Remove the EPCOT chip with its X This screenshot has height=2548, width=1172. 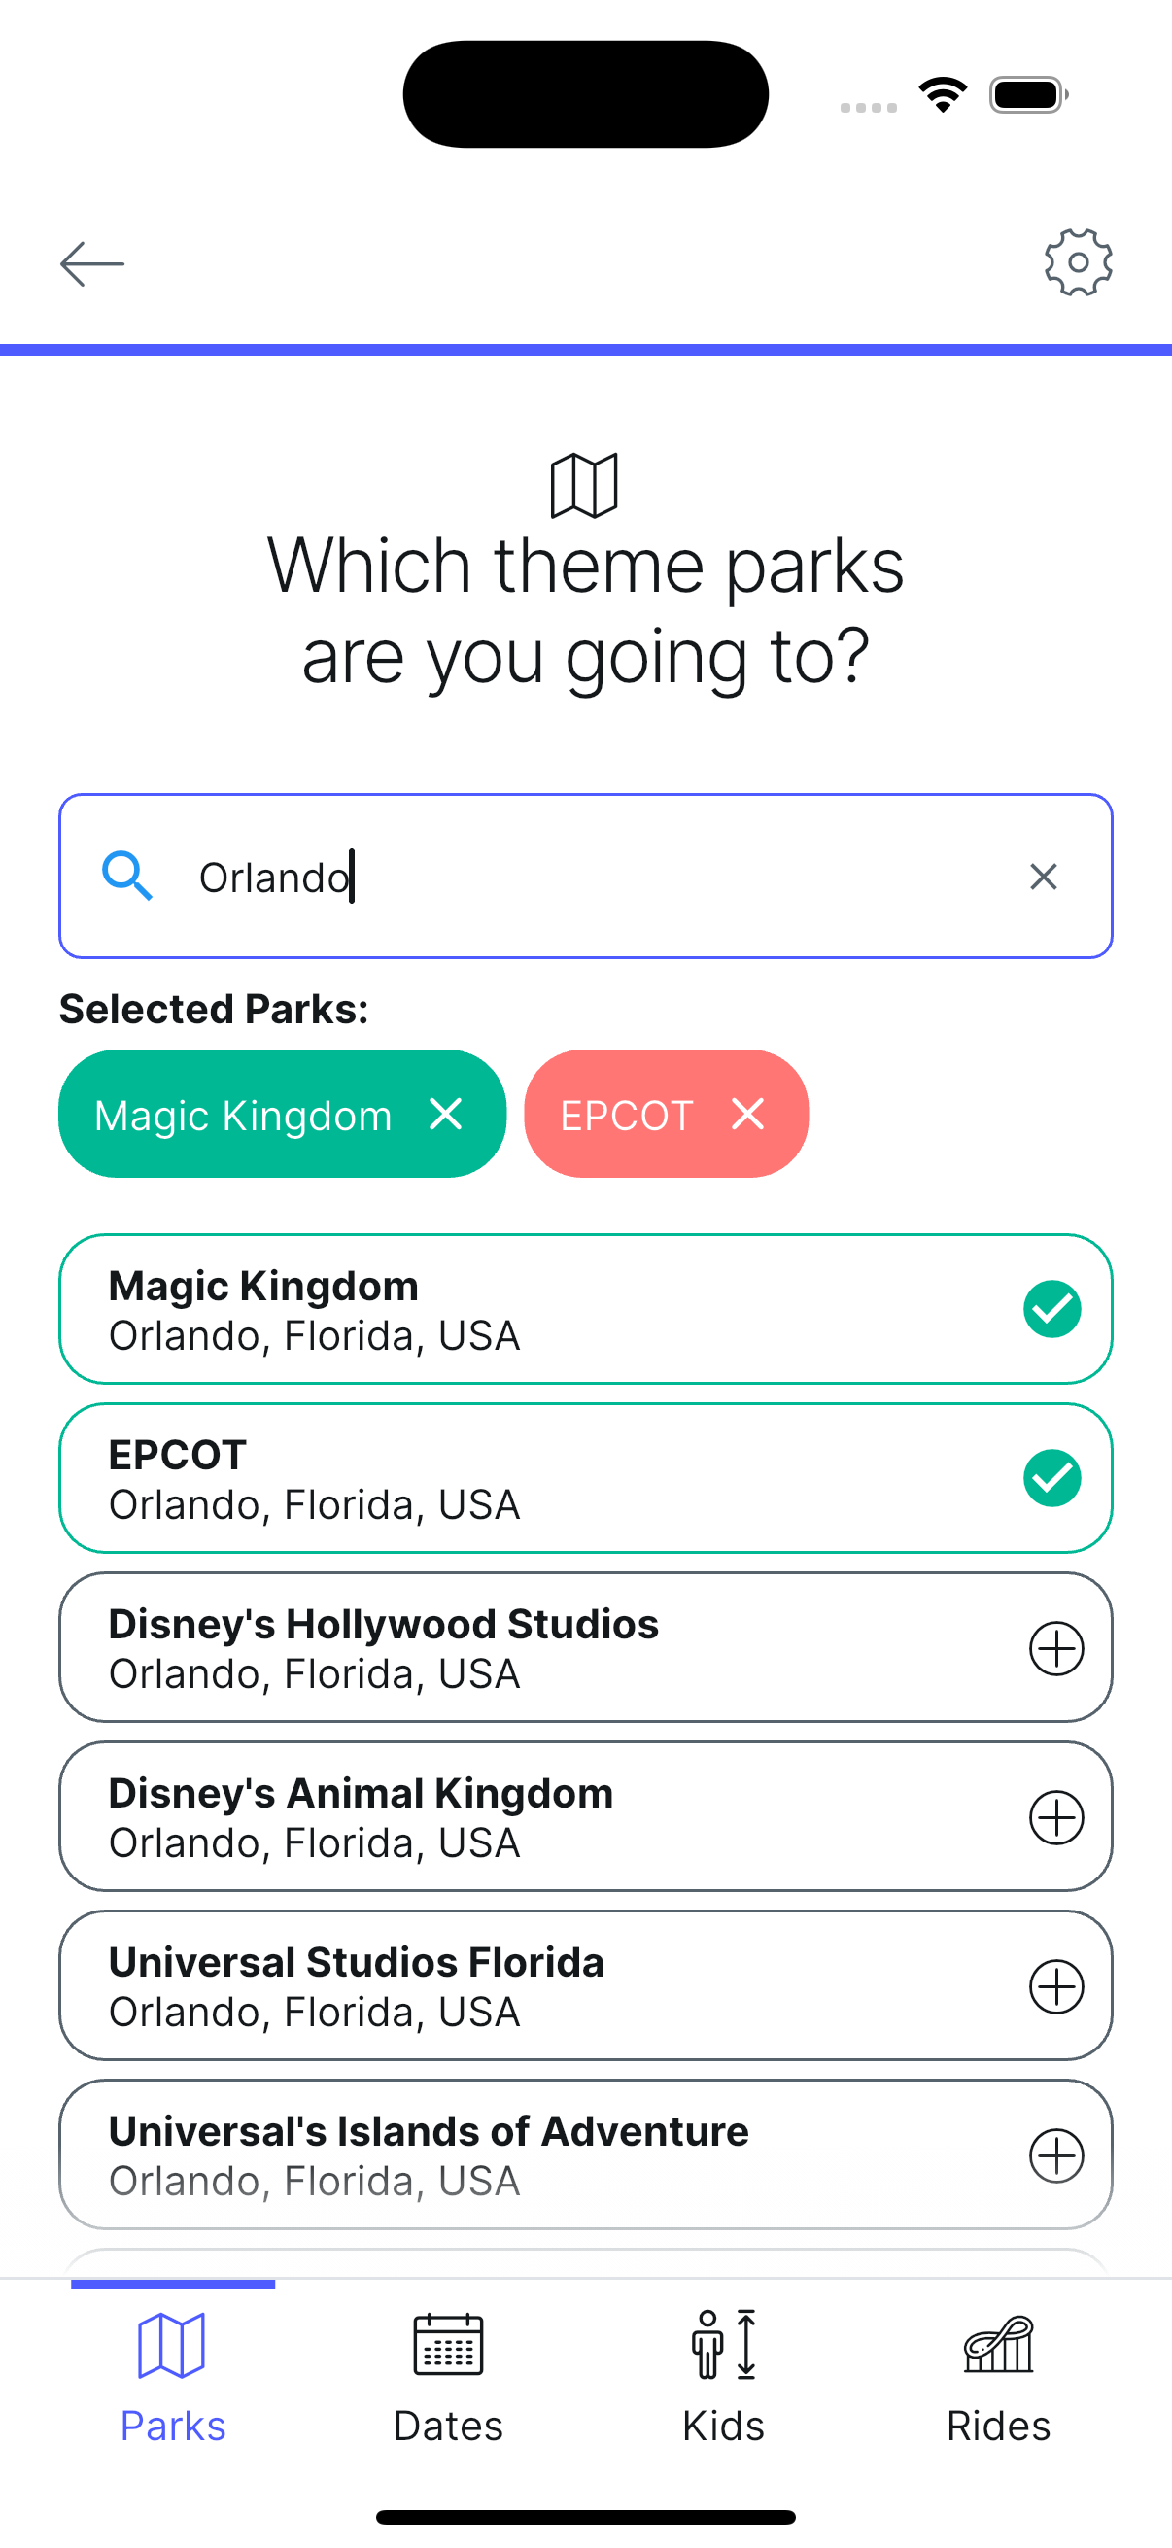747,1114
